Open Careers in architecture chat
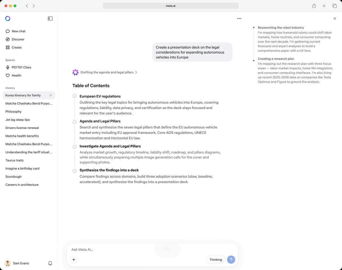The width and height of the screenshot is (342, 270). (29, 185)
